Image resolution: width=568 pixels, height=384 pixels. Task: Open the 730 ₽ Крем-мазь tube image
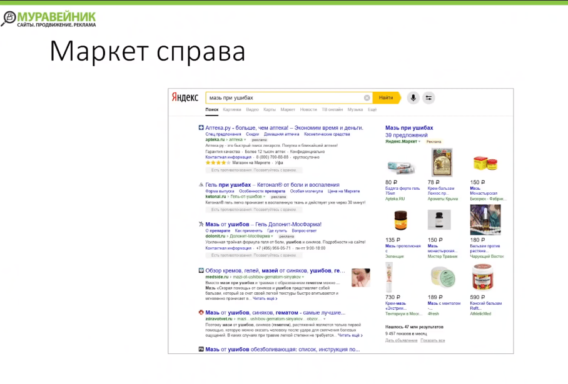pos(389,277)
